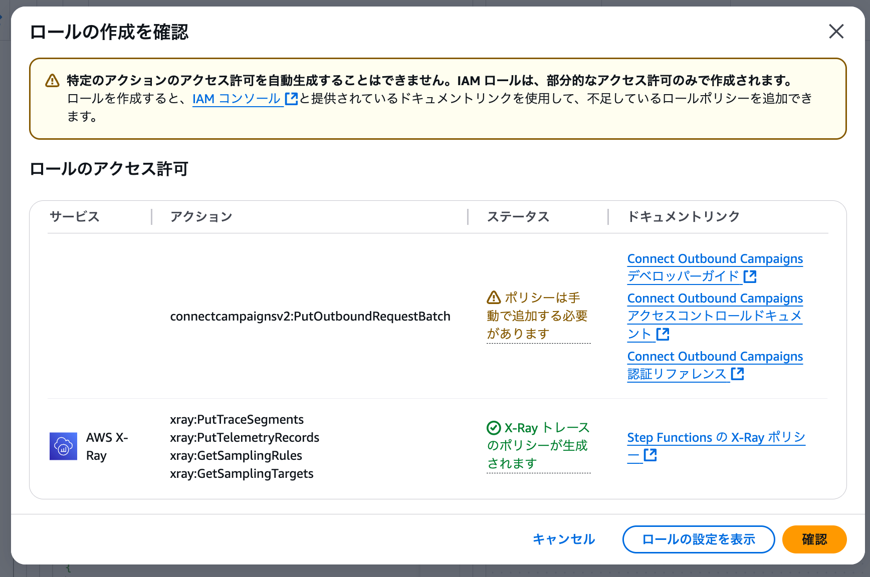
Task: Click the キャンセル button
Action: [x=564, y=539]
